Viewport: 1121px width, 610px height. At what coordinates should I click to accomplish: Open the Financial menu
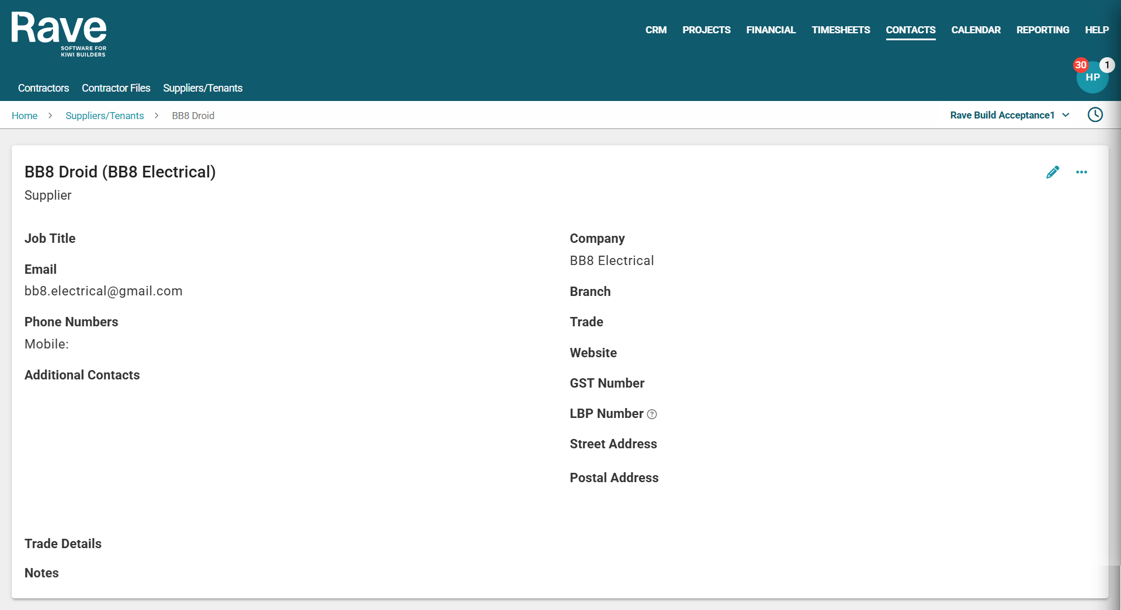[x=771, y=30]
